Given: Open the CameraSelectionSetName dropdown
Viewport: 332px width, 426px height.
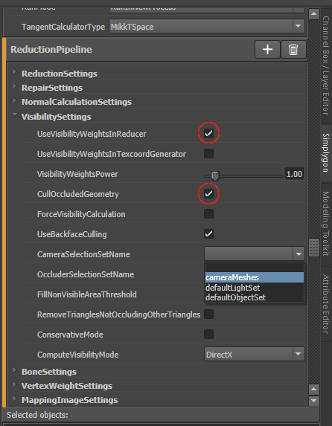Looking at the screenshot, I should pyautogui.click(x=254, y=254).
